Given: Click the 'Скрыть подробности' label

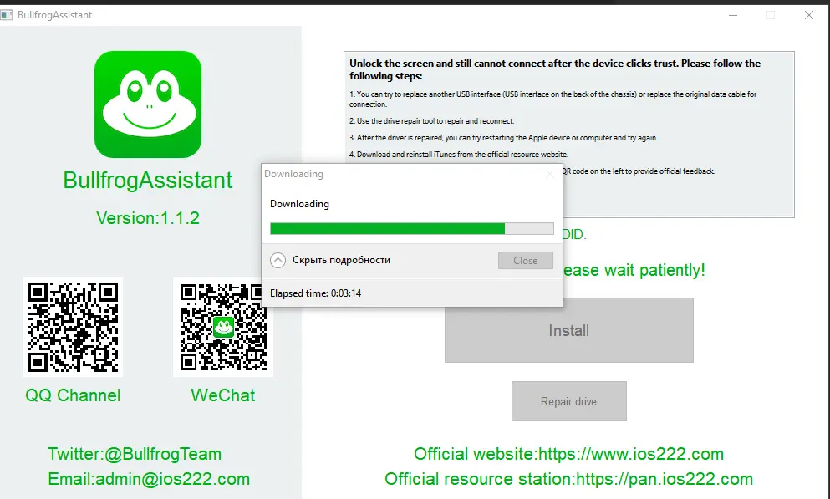Looking at the screenshot, I should tap(341, 260).
